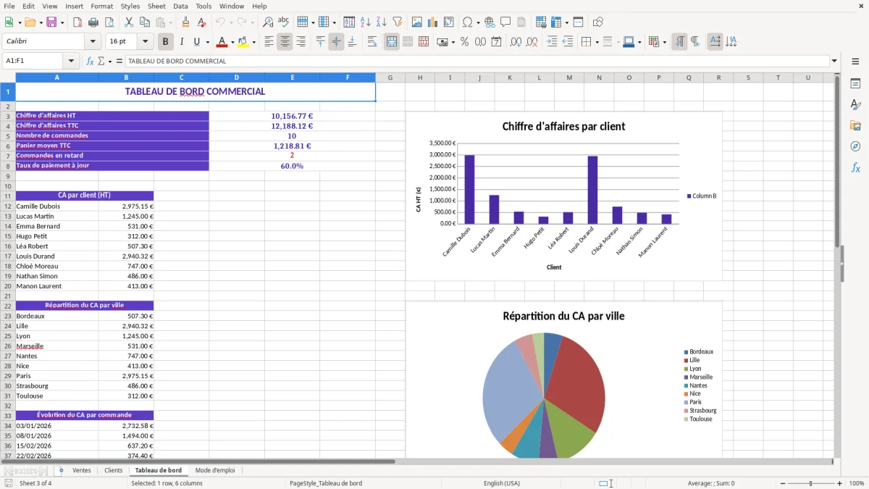Cut selection with the scissors icon
The height and width of the screenshot is (489, 869).
pos(129,22)
